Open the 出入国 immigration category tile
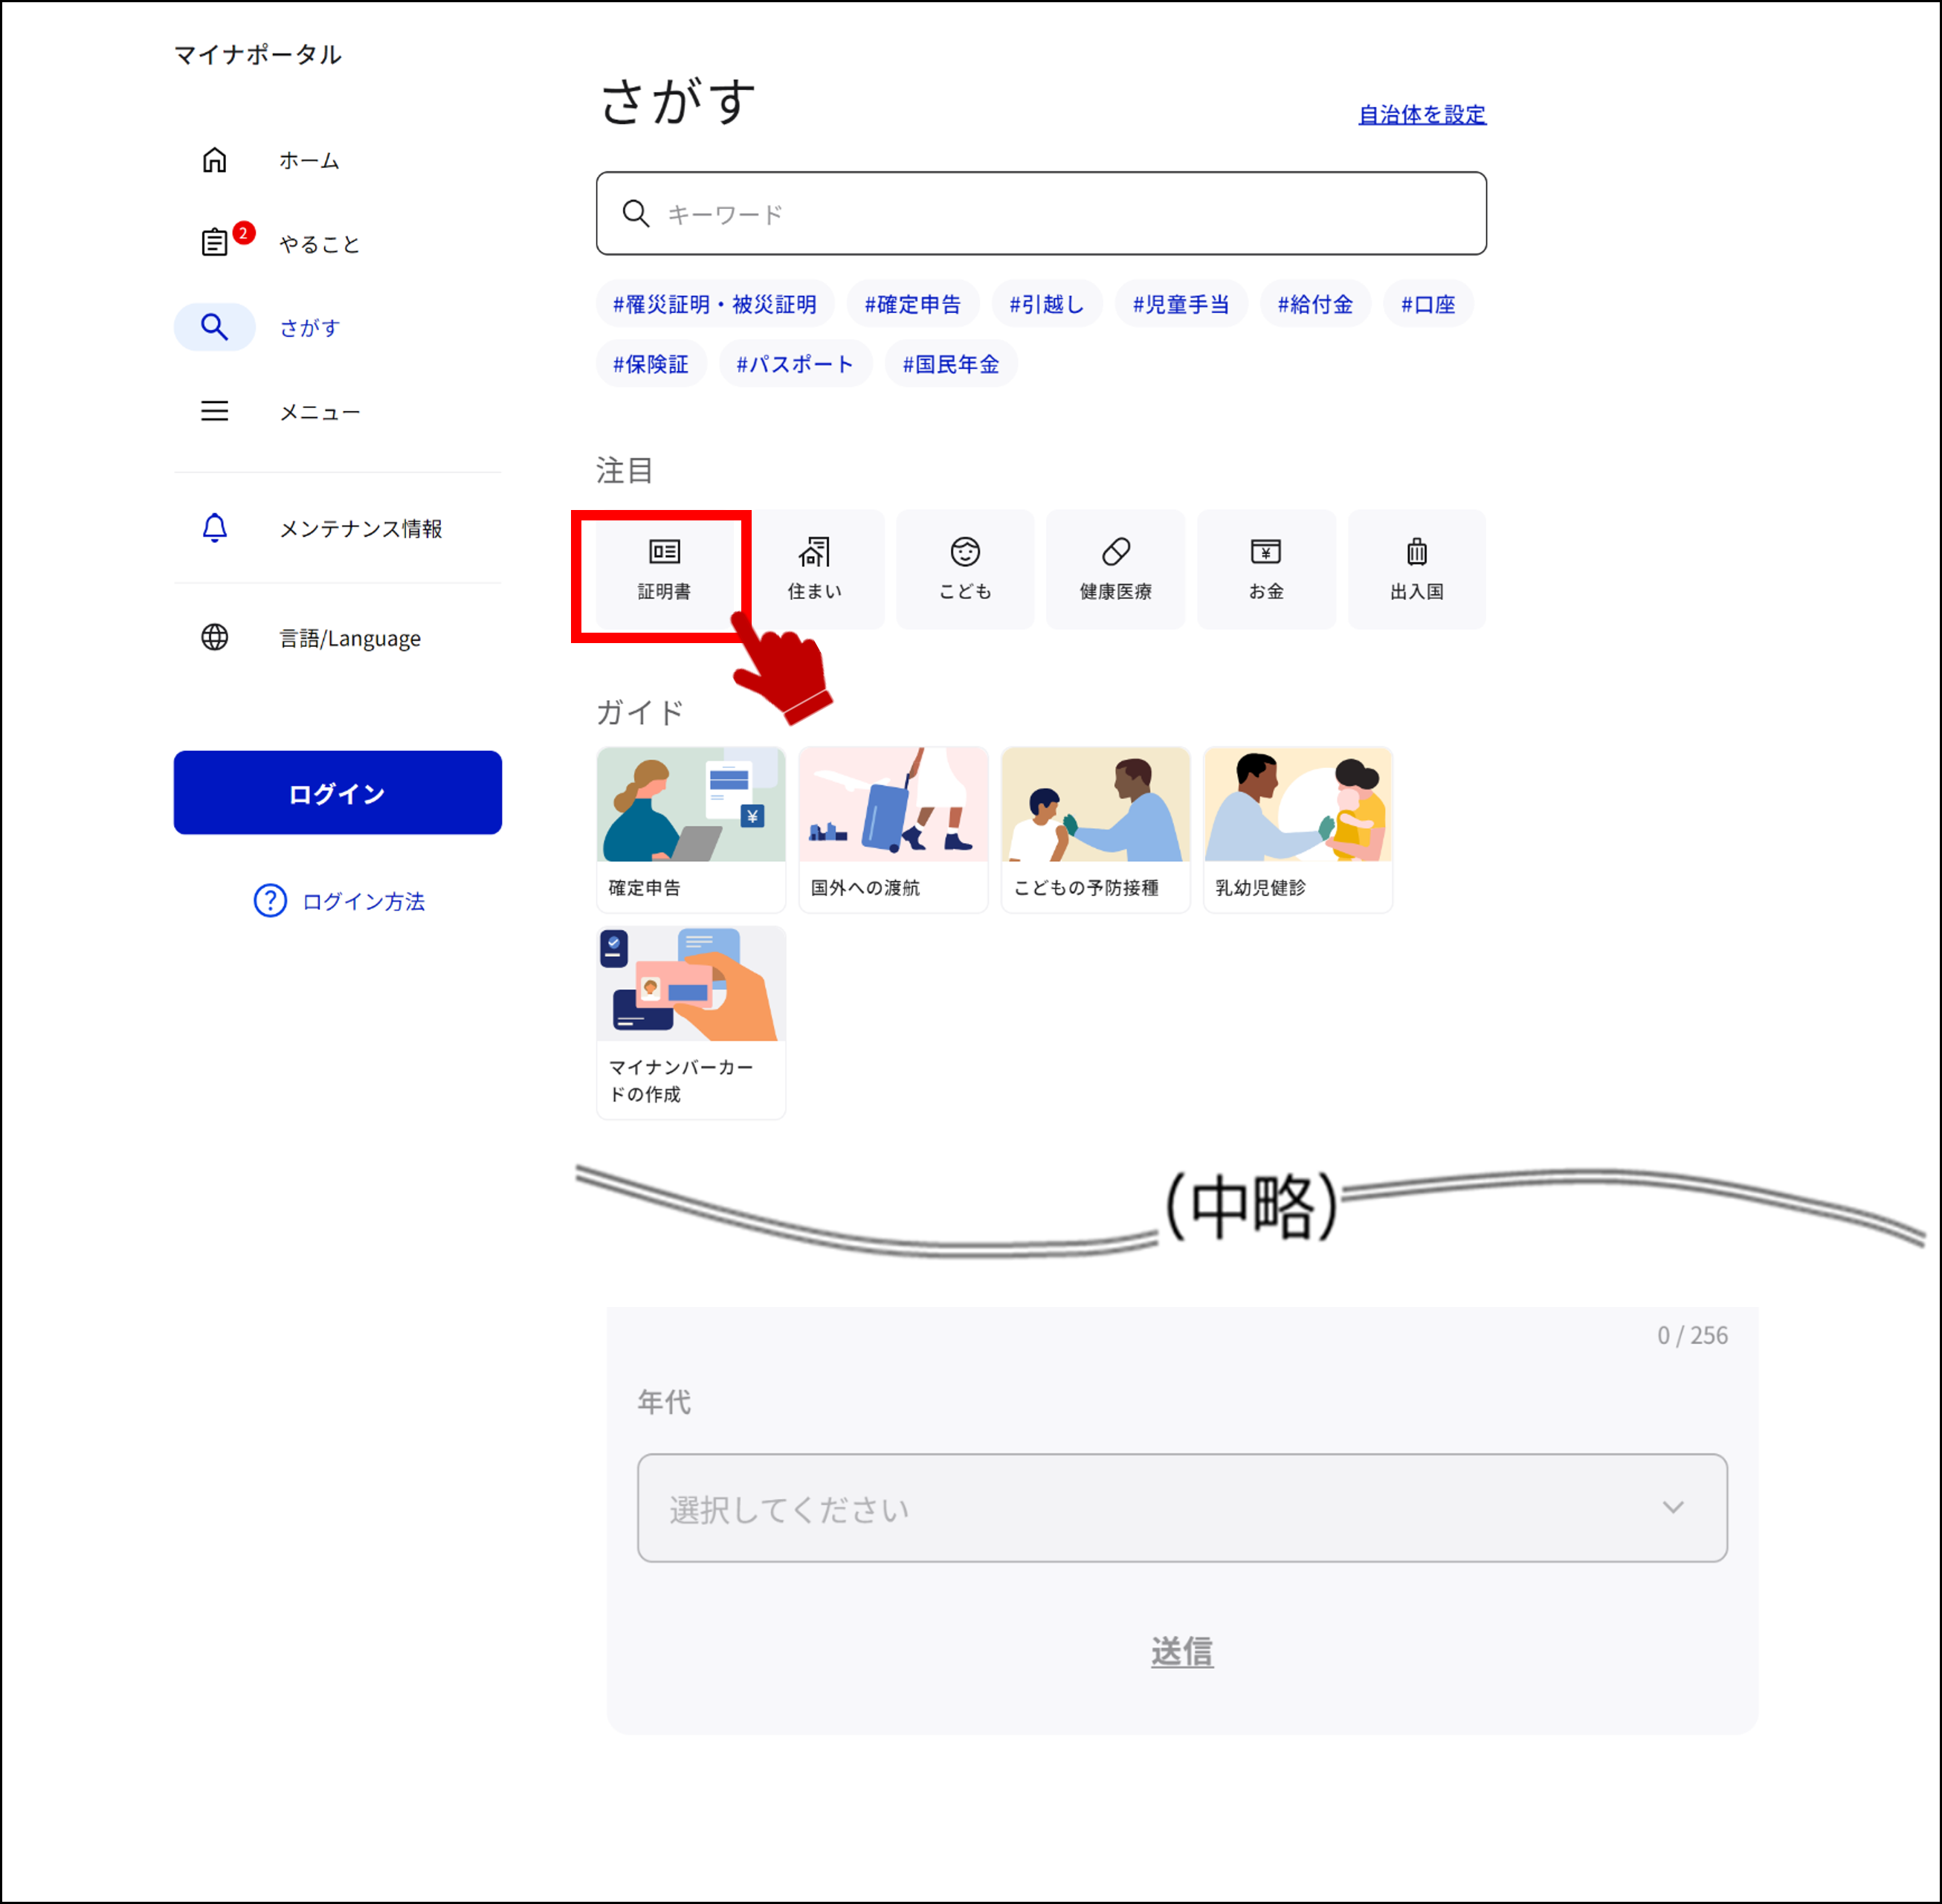This screenshot has width=1942, height=1904. [1417, 569]
